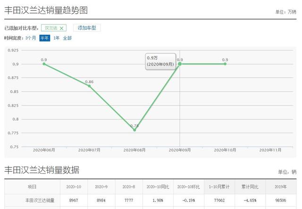Click the 7777 sales cell

[x=129, y=201]
